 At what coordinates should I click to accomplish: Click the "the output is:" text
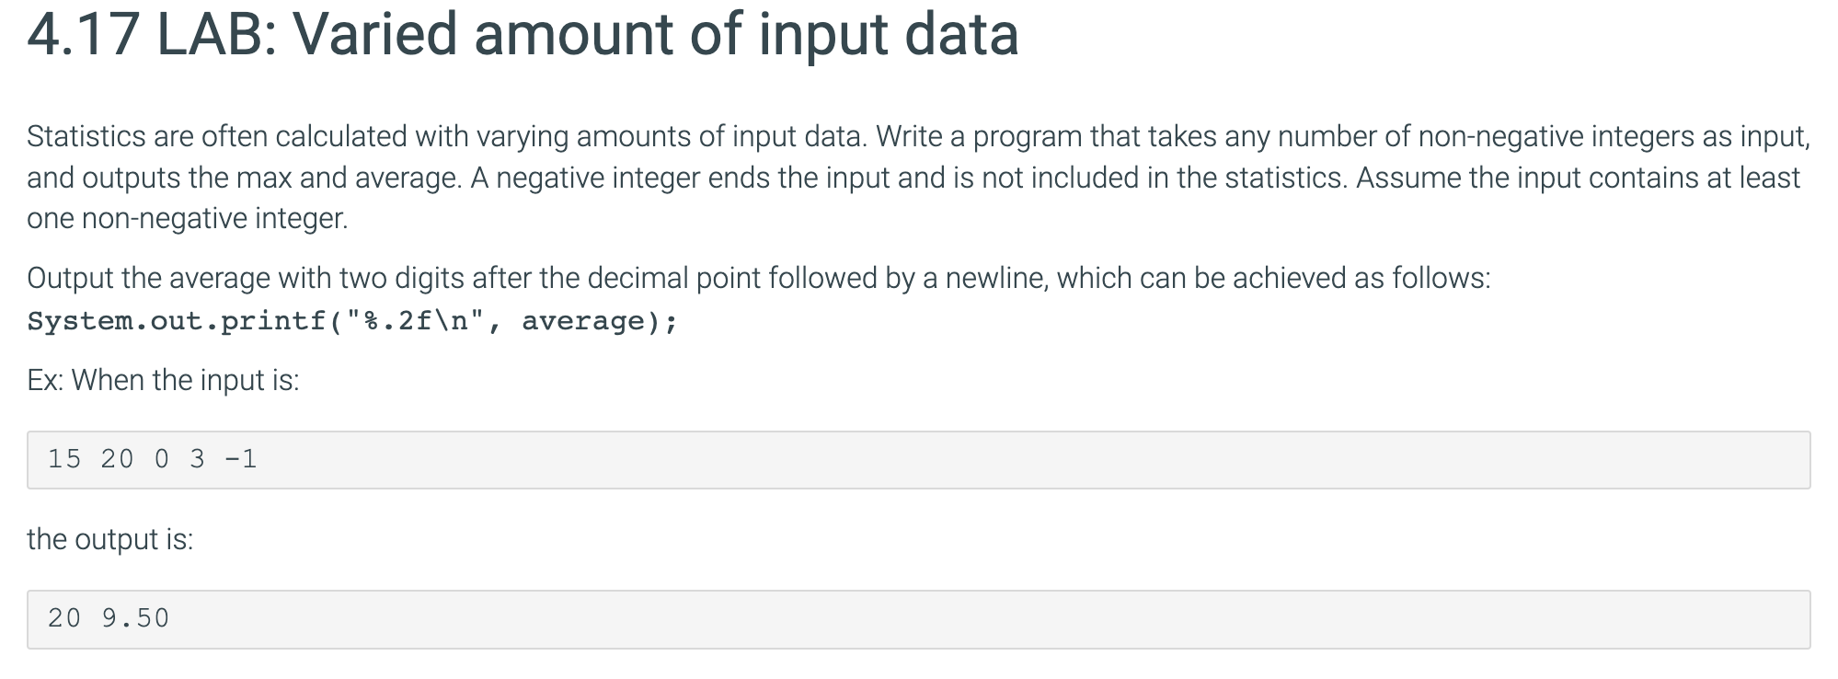110,539
